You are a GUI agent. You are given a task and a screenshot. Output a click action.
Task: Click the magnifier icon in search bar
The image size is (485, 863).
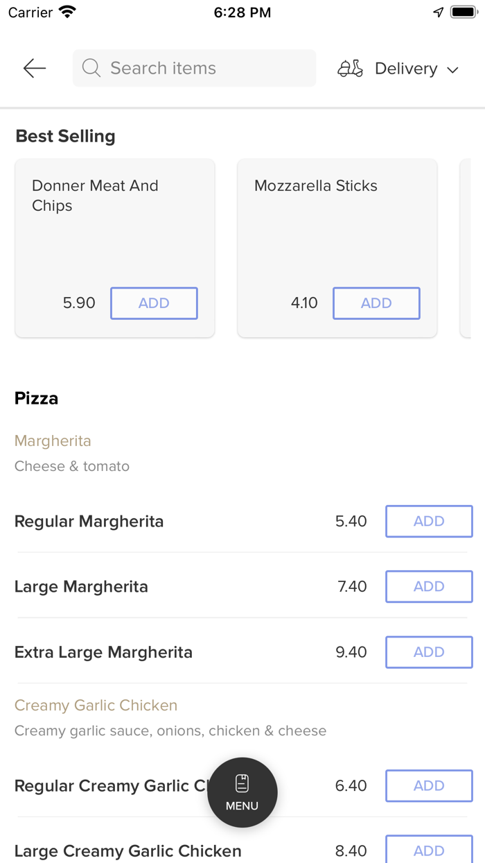(x=91, y=68)
